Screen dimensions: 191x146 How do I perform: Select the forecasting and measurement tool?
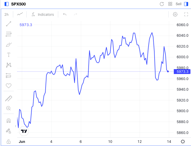9,75
